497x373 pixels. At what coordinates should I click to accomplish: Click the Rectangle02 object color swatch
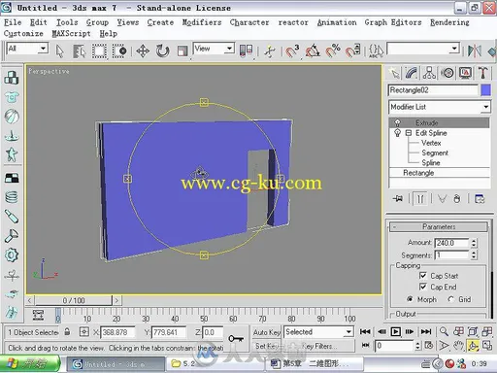pyautogui.click(x=485, y=90)
